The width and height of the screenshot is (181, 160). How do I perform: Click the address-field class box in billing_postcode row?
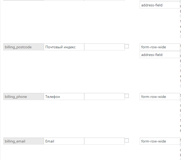coord(160,55)
